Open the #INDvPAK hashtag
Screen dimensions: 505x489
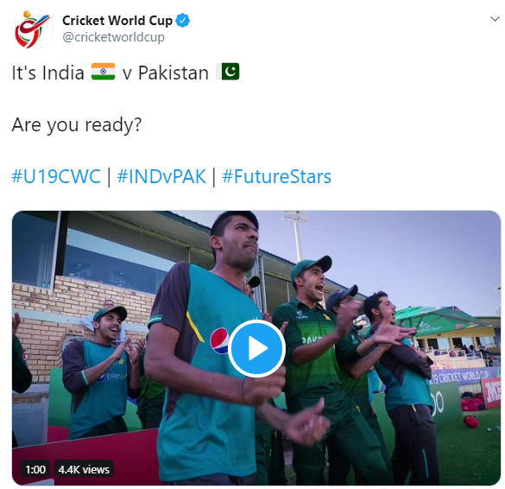pyautogui.click(x=161, y=176)
